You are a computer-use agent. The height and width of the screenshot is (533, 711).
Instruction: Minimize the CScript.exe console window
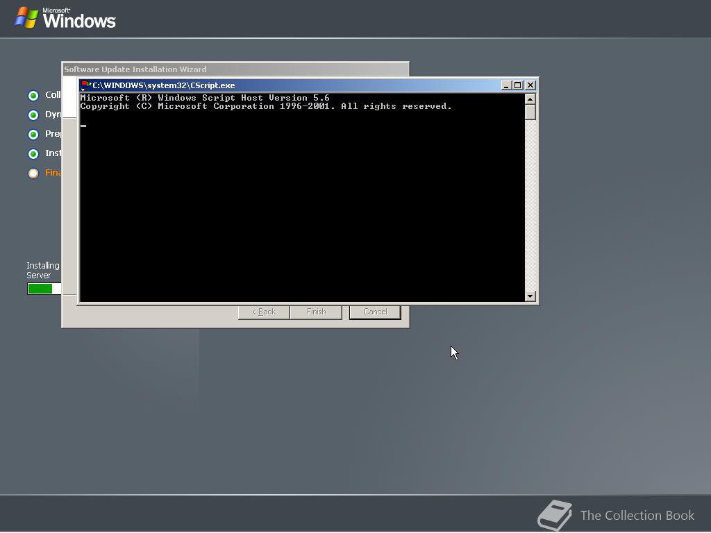pos(506,85)
